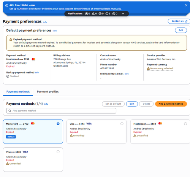Click the warning triangle notification count
The height and width of the screenshot is (177, 190).
pos(94,14)
